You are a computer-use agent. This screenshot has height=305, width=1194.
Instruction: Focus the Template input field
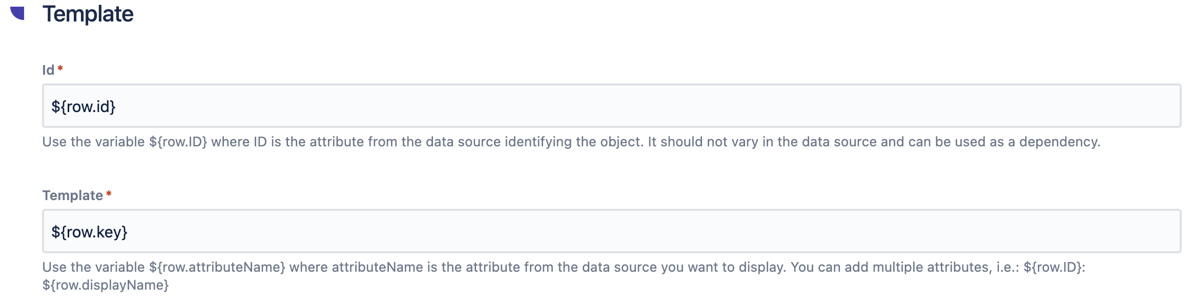tap(611, 231)
